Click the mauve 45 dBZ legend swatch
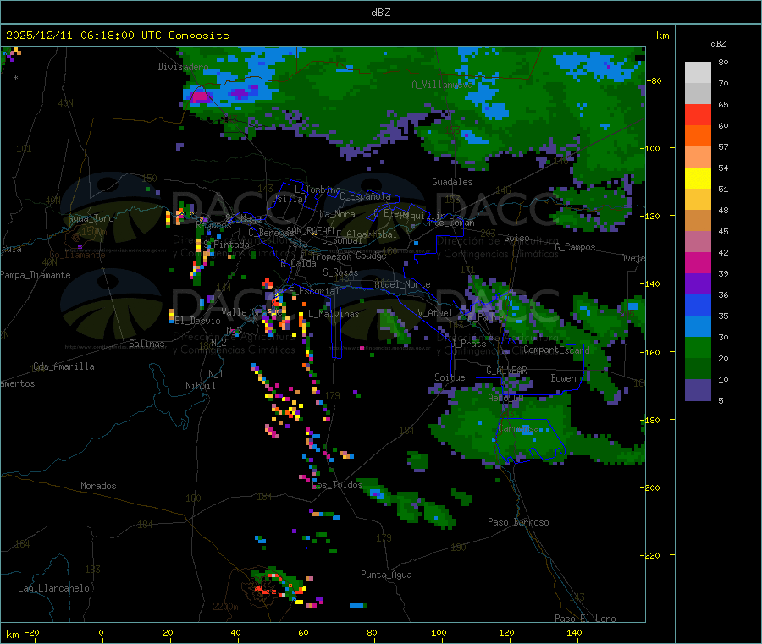 698,241
